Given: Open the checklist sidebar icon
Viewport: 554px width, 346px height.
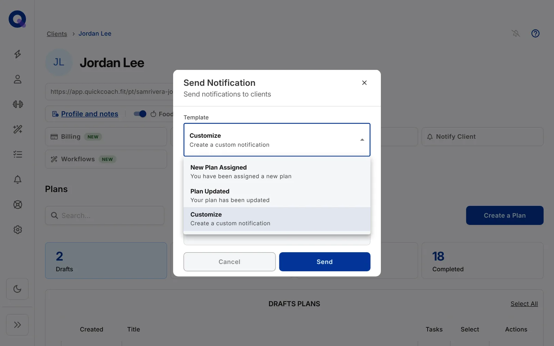Looking at the screenshot, I should pyautogui.click(x=18, y=154).
